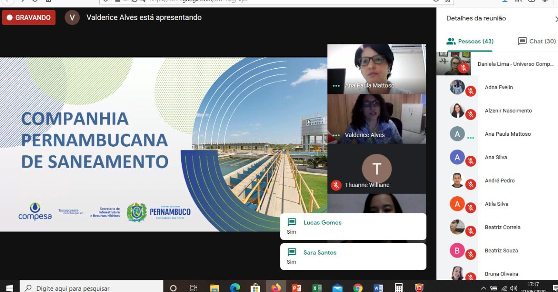
Task: Click the muted mic icon on Thuanne Williane's tile
Action: click(x=336, y=185)
